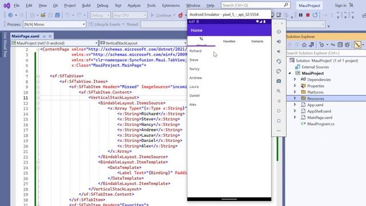Collapse the sf:SfTabView element on line 7
This screenshot has height=206, width=366.
coord(38,76)
